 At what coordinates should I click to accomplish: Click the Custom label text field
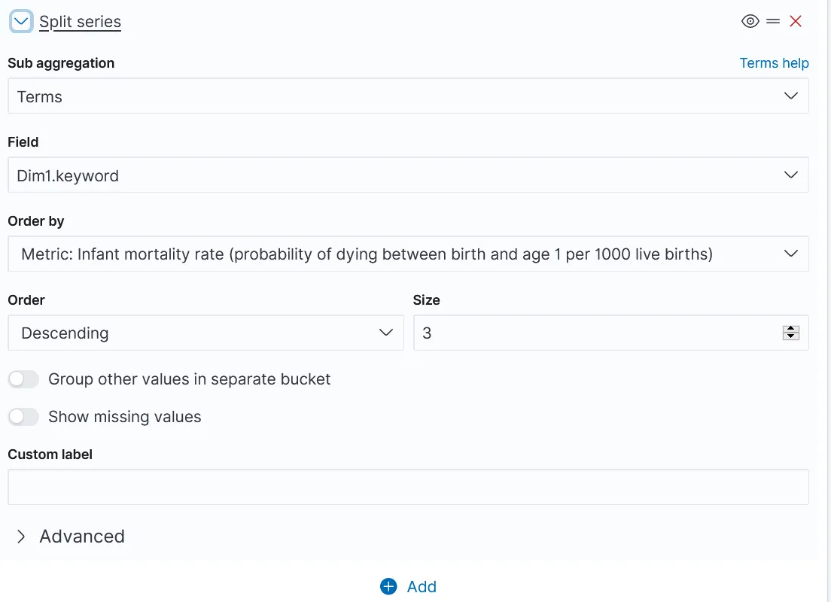[x=408, y=486]
